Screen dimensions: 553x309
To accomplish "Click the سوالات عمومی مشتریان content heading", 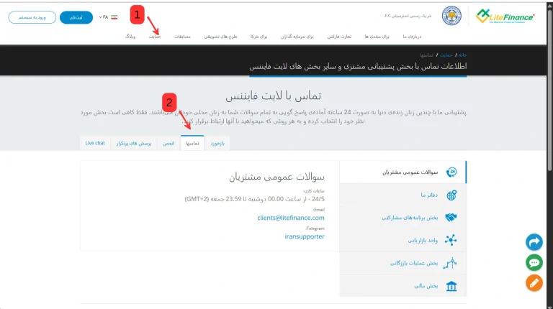I will coord(276,177).
